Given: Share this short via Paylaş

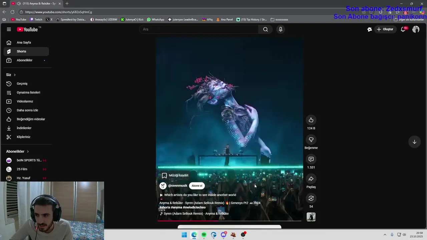Looking at the screenshot, I should [x=311, y=179].
